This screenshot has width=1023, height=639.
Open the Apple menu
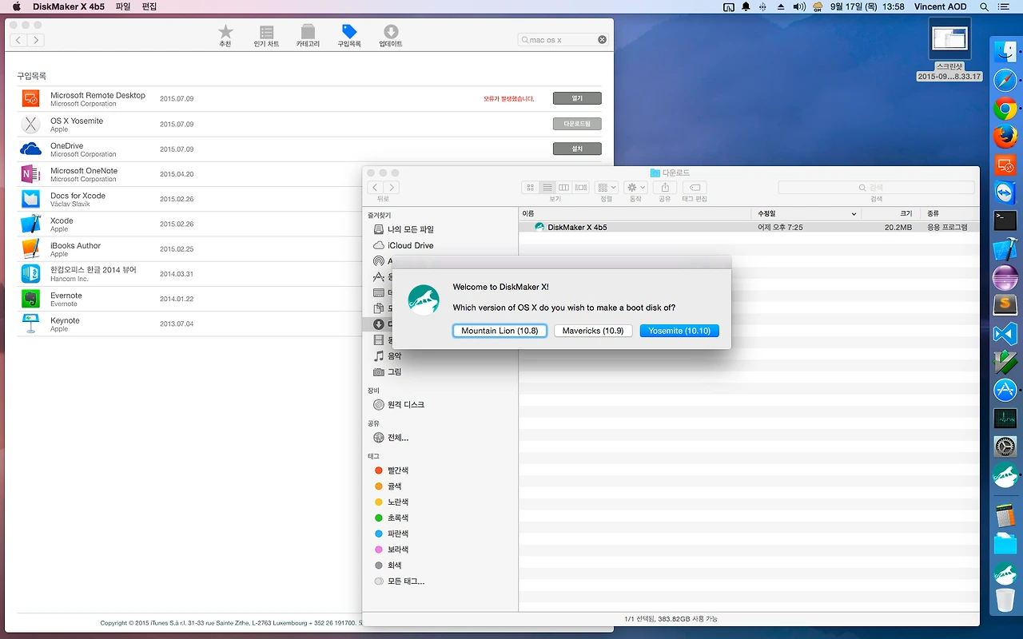16,6
